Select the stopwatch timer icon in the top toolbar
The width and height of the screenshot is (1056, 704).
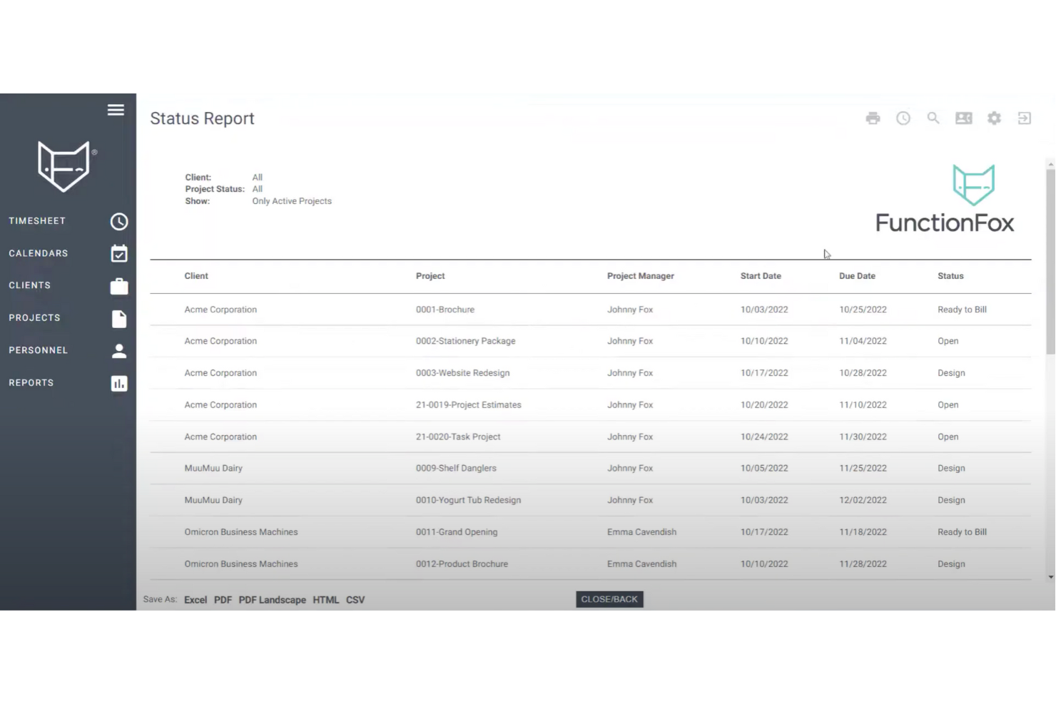tap(903, 118)
